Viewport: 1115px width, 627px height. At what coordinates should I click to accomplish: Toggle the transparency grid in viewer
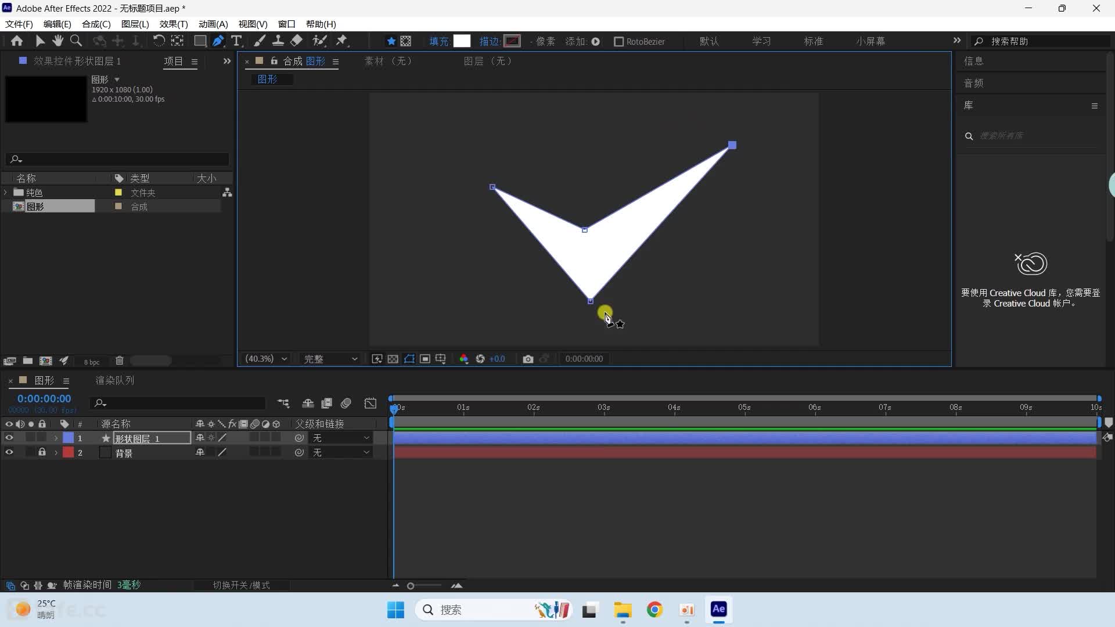(x=393, y=359)
